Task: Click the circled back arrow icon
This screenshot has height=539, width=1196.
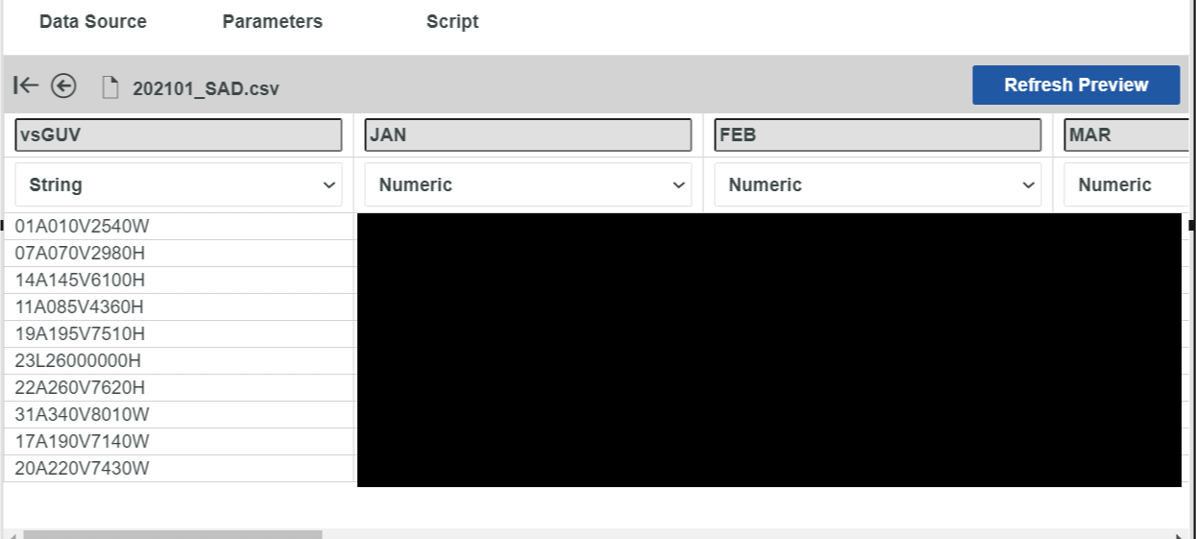Action: point(63,86)
